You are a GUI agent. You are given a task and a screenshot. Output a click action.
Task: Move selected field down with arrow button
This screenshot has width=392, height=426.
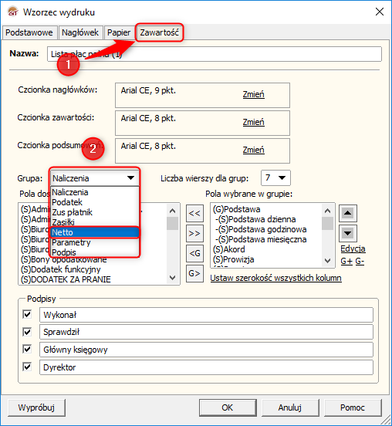point(348,233)
